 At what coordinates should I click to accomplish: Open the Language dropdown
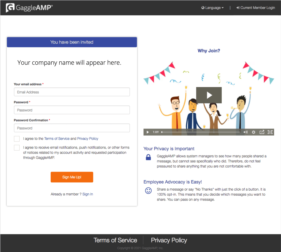pos(212,8)
